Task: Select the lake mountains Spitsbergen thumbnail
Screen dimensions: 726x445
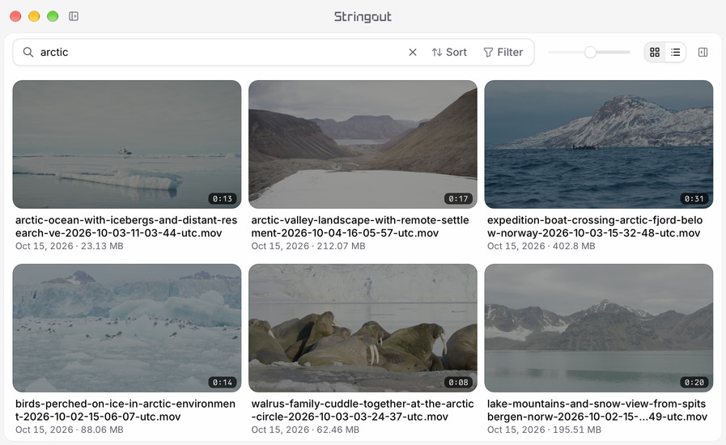Action: pyautogui.click(x=599, y=328)
